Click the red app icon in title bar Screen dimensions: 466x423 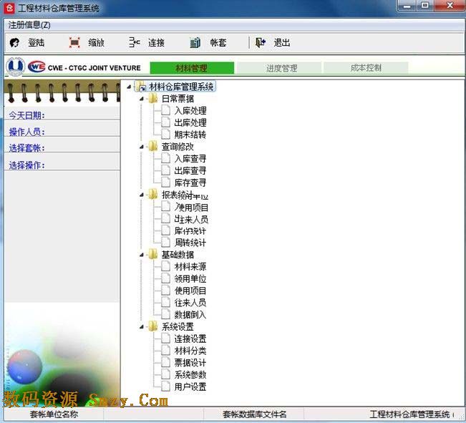9,8
